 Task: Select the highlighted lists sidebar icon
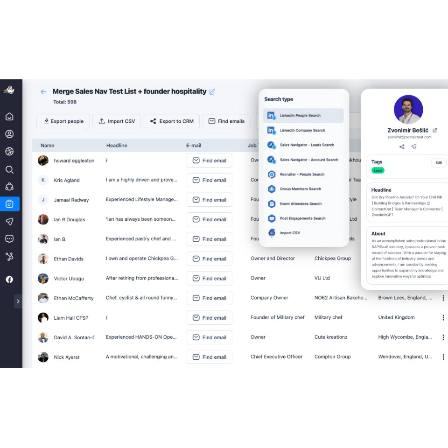(9, 204)
